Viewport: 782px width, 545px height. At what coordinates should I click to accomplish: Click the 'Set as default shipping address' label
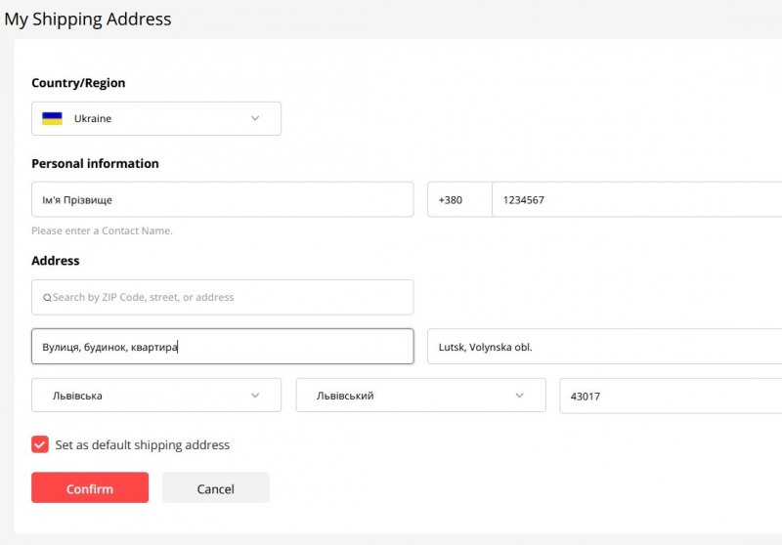[142, 445]
